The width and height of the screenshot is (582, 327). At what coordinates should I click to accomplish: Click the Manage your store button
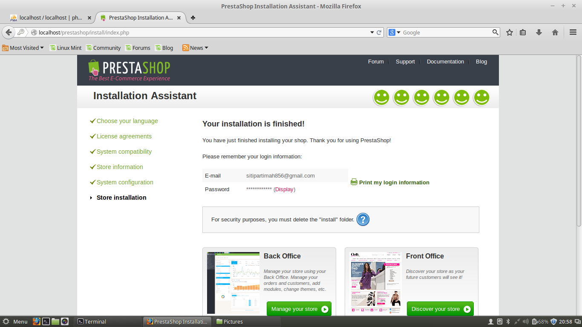click(299, 309)
